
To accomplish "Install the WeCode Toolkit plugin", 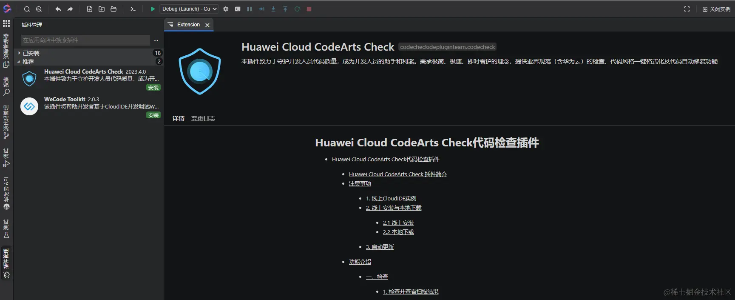I will coord(153,115).
